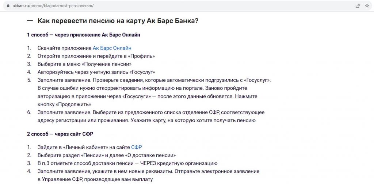Image resolution: width=374 pixels, height=184 pixels.
Task: Open the «Ак Барс Онлайн» app link
Action: pyautogui.click(x=112, y=48)
